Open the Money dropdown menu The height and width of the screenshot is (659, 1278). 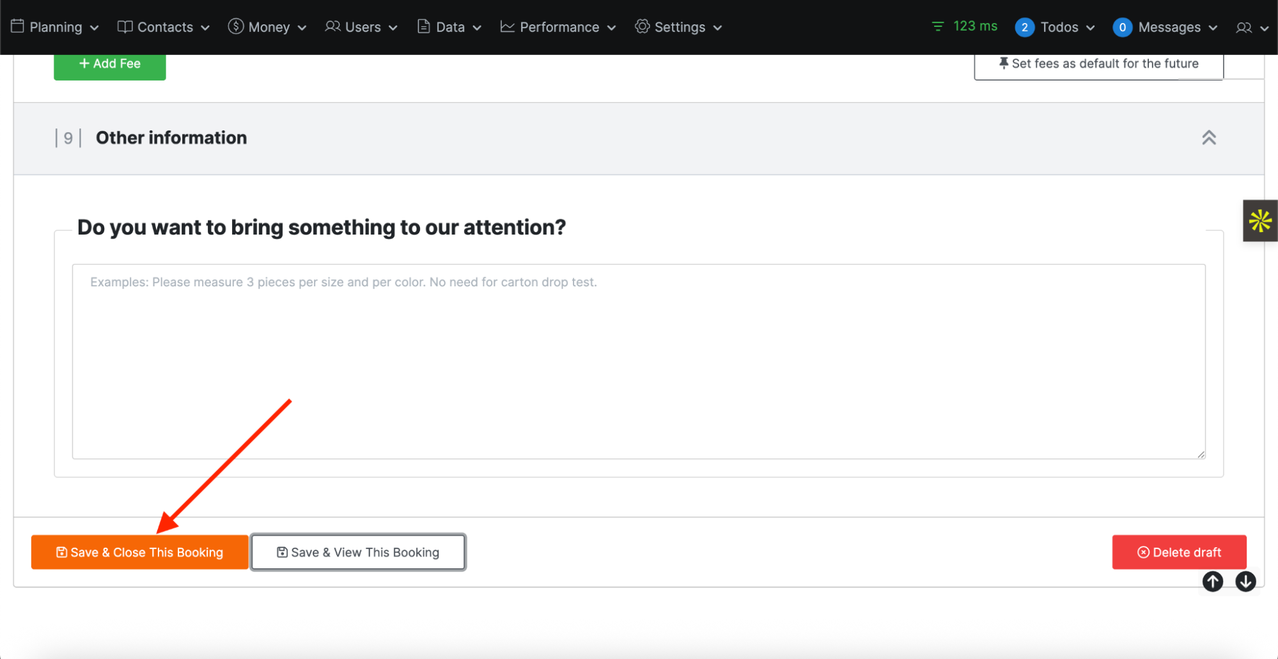[x=268, y=27]
